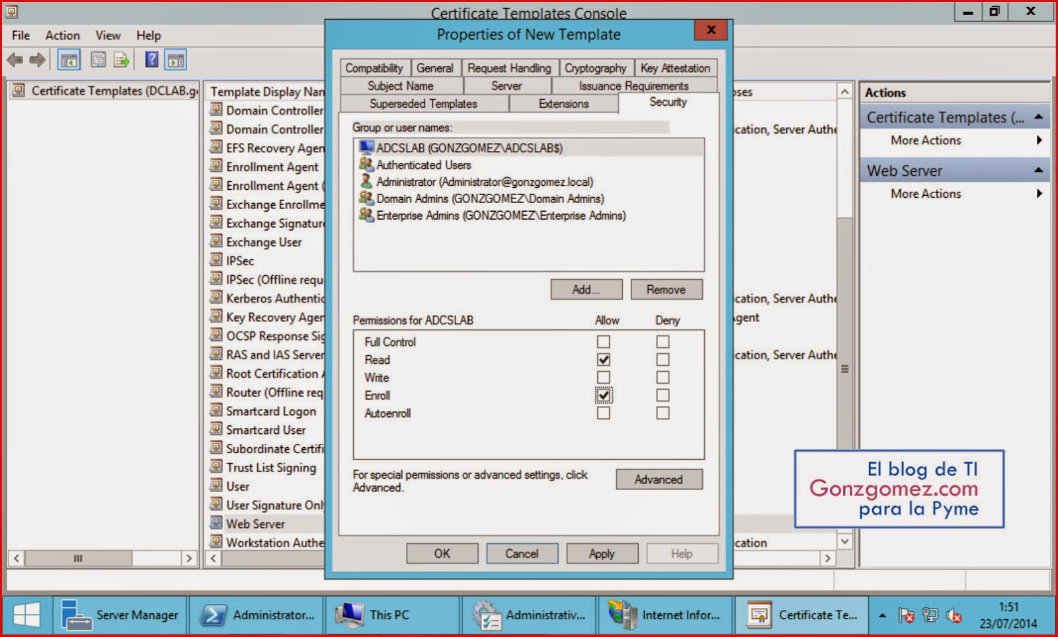Check Allow Write permission
Screen dimensions: 1058x637
coord(603,377)
